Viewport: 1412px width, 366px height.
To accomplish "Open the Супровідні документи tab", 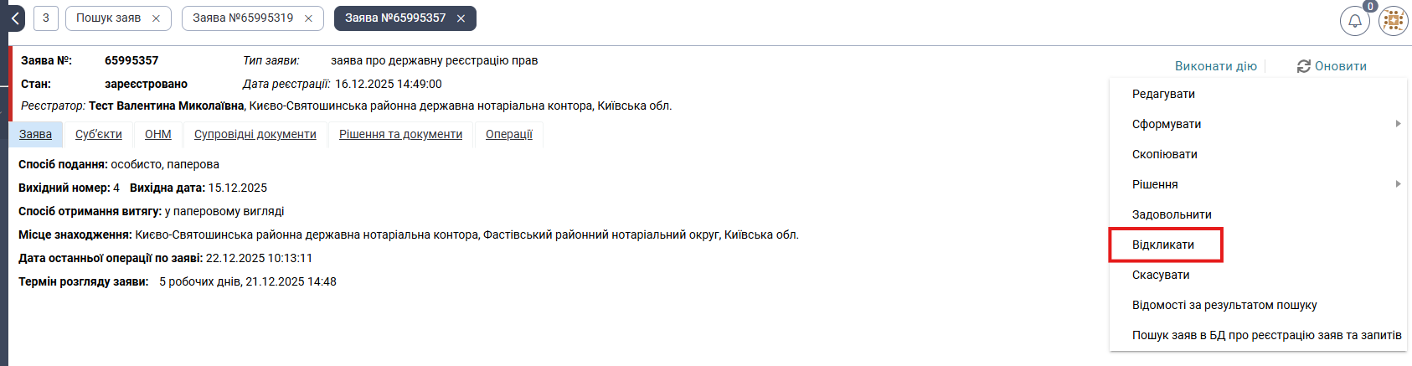I will tap(255, 134).
